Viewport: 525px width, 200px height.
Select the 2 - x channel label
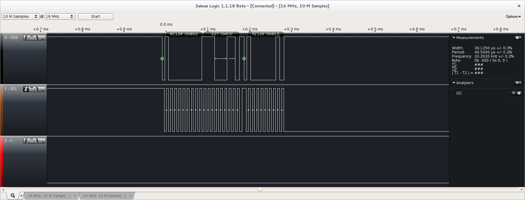(8, 140)
